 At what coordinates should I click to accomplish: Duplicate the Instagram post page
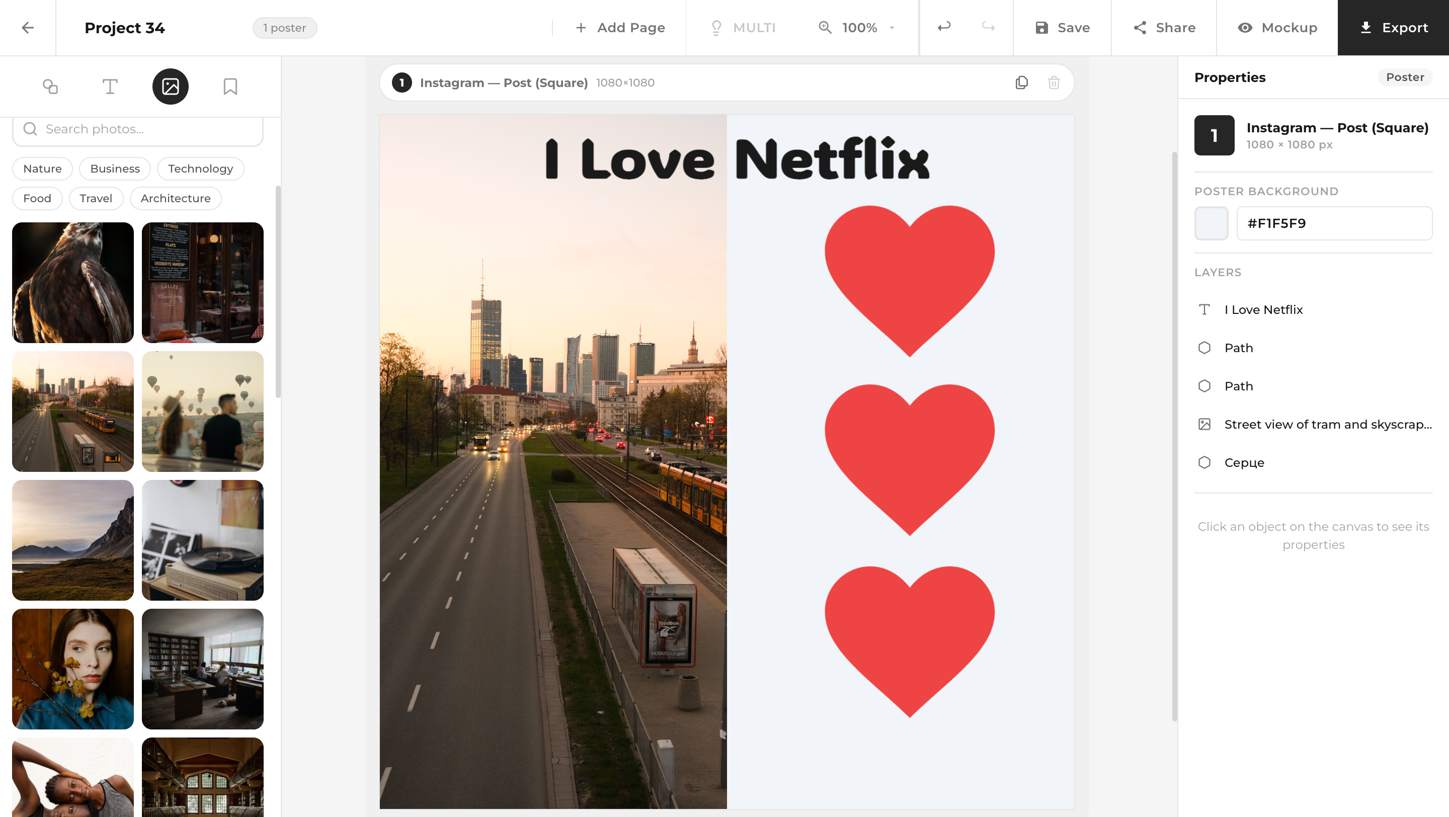point(1021,83)
